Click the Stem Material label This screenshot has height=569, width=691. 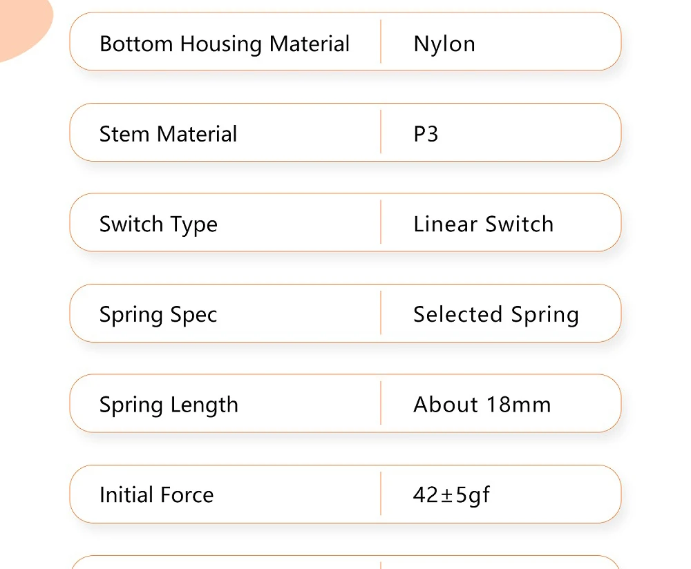pyautogui.click(x=168, y=134)
